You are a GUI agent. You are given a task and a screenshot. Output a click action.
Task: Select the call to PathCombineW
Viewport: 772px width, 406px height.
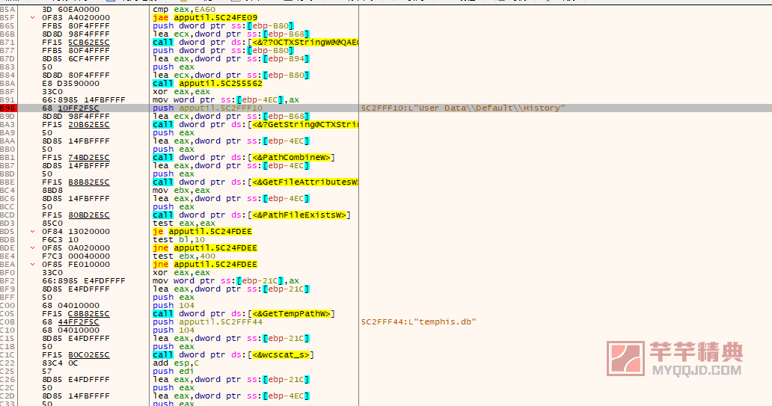click(244, 158)
